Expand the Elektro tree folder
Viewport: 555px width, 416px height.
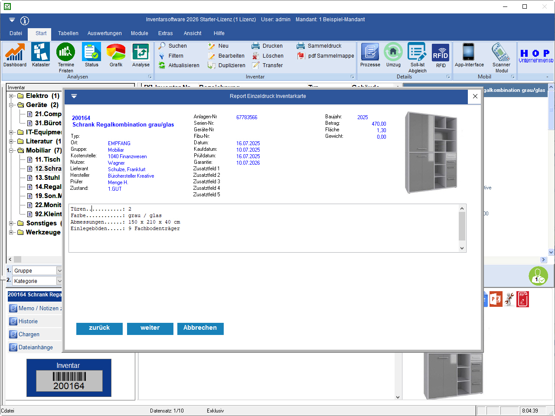11,96
